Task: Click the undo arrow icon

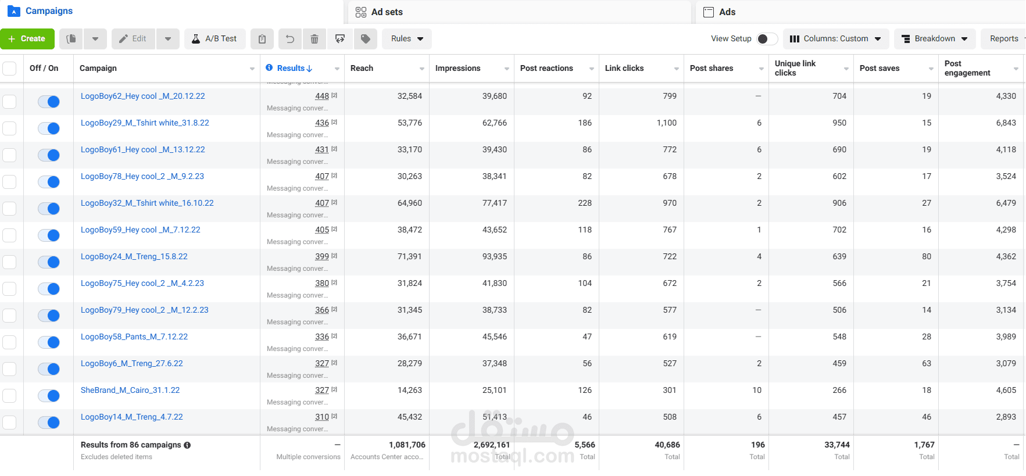Action: click(289, 39)
